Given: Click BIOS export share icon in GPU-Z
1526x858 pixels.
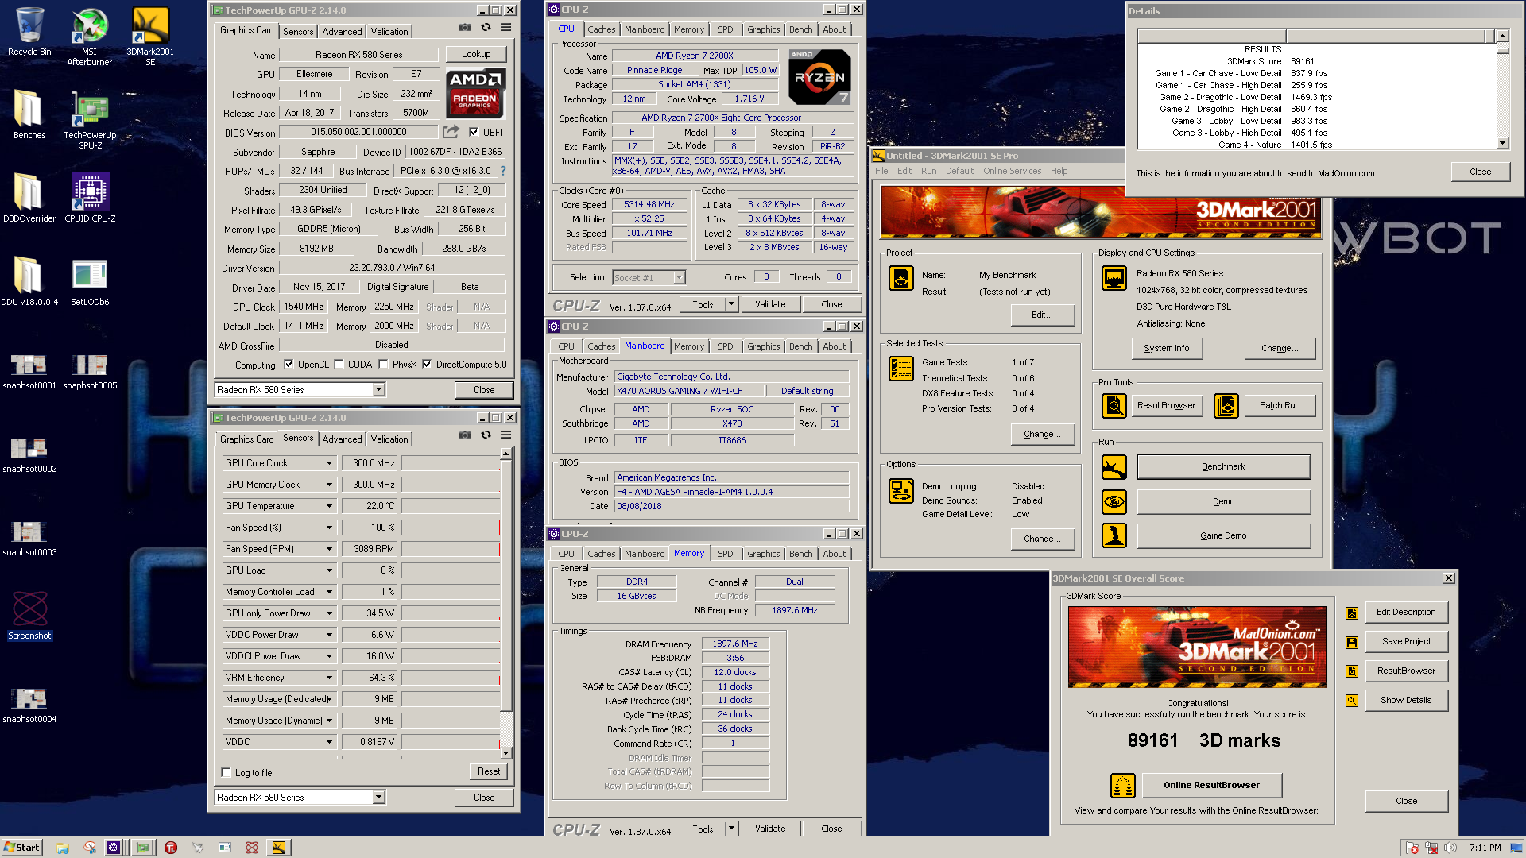Looking at the screenshot, I should tap(451, 132).
